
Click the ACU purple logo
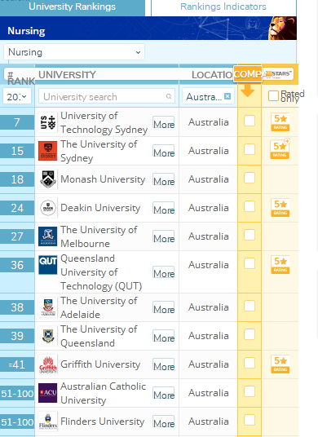tap(47, 393)
